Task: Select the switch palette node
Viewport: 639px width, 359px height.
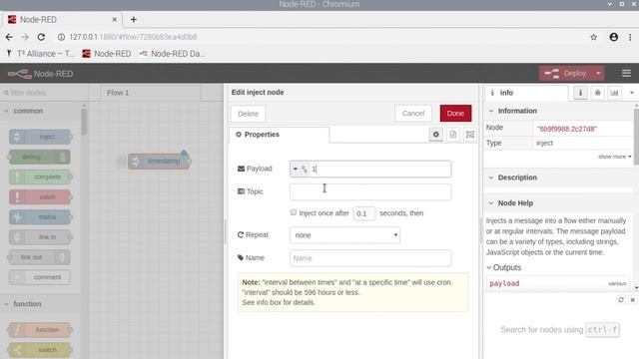Action: coord(40,350)
